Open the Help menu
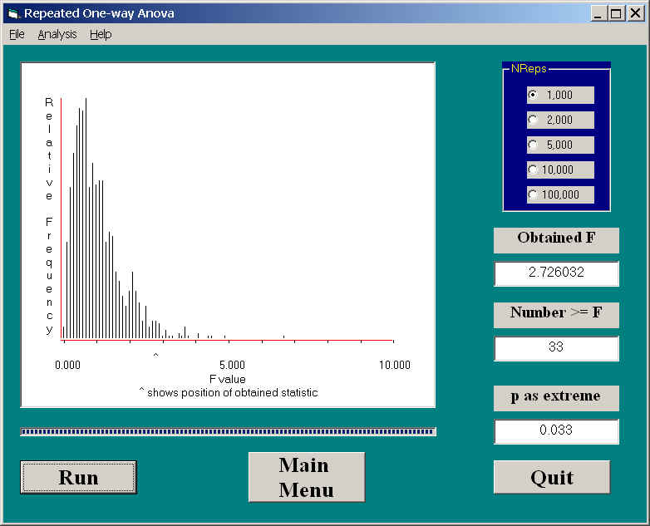Viewport: 650px width, 526px height. click(x=101, y=34)
